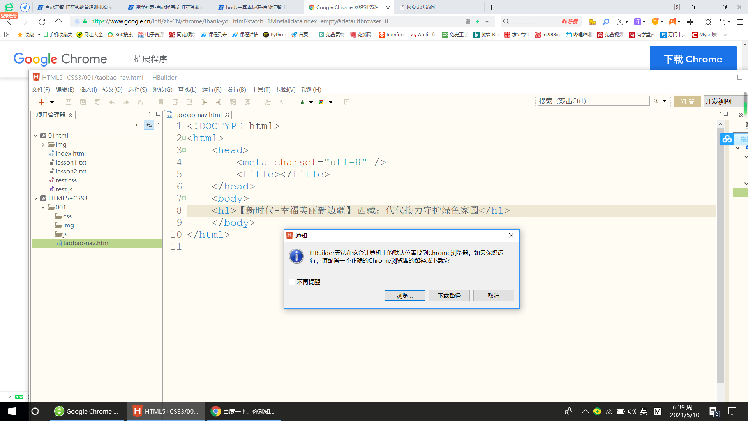Open the project manager view menu triangle

pos(158,123)
